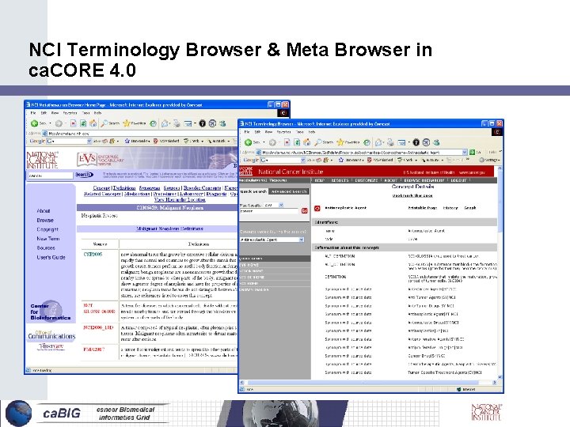Click Stop icon in Metathesaurus Browser toolbar
The image size is (570, 427).
(74, 123)
